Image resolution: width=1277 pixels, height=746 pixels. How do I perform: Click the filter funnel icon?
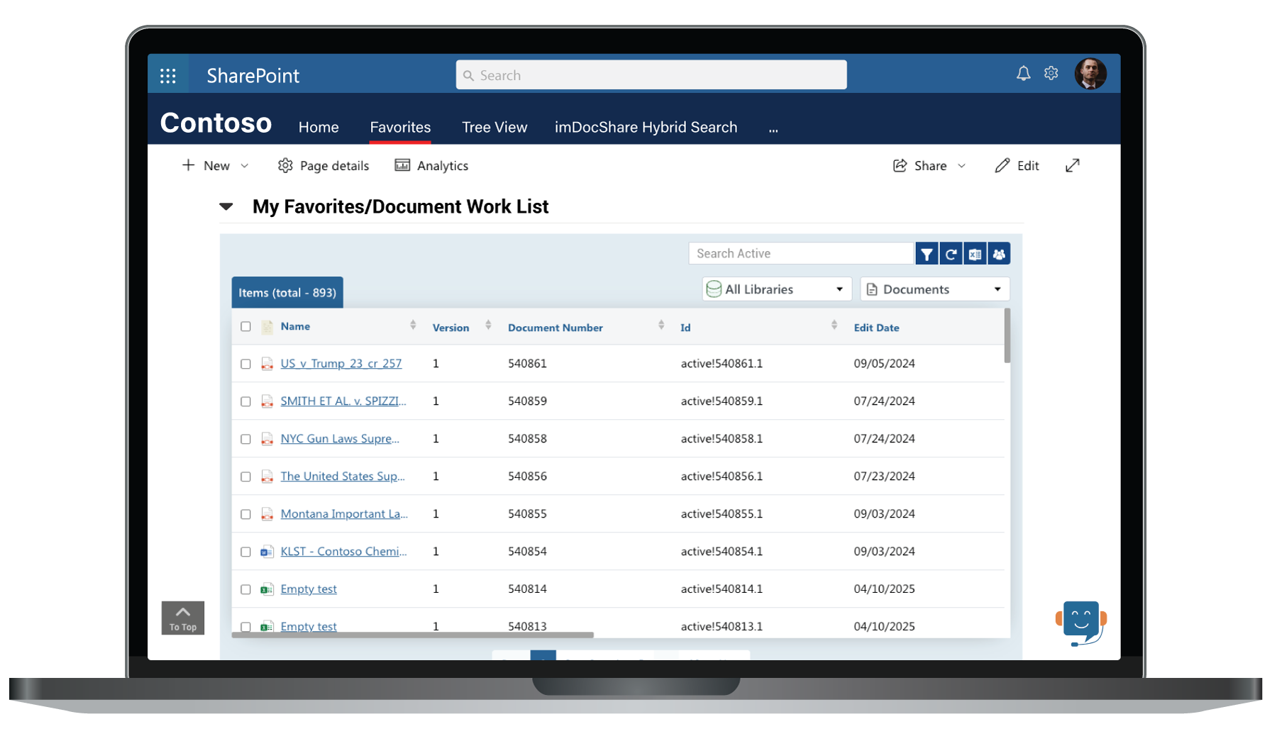pyautogui.click(x=927, y=254)
